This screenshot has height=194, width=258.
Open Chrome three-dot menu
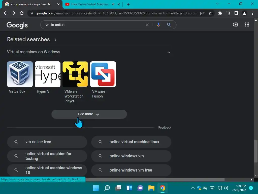(x=252, y=13)
